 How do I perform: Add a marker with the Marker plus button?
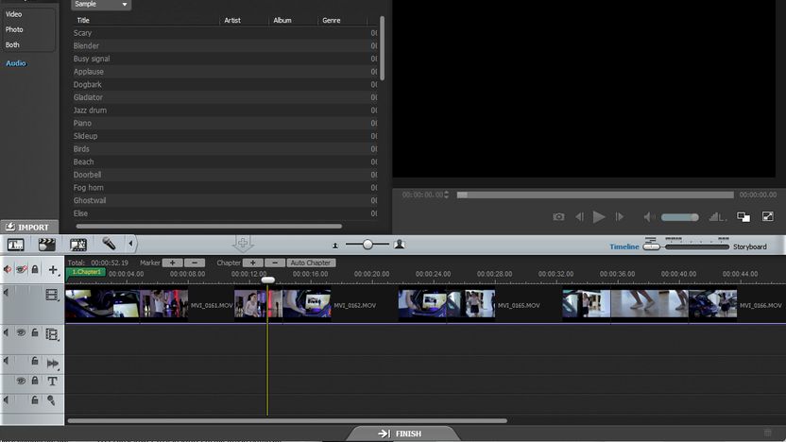click(x=173, y=263)
